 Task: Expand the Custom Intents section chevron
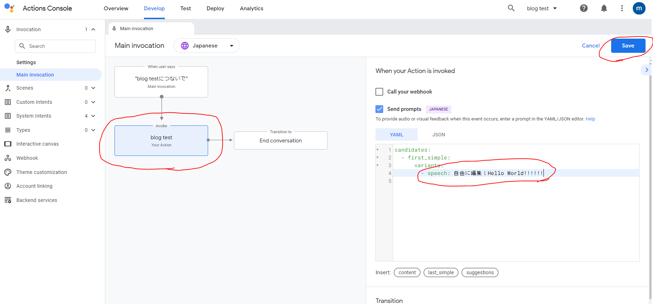[93, 102]
